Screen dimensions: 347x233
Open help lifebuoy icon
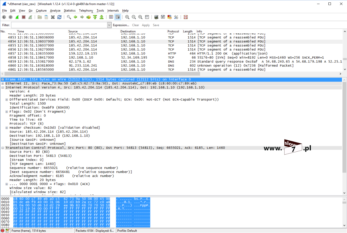coord(186,17)
